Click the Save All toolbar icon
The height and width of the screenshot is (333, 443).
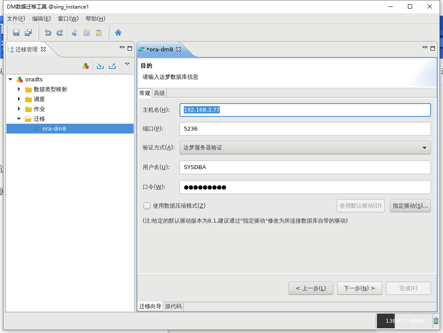(x=28, y=33)
